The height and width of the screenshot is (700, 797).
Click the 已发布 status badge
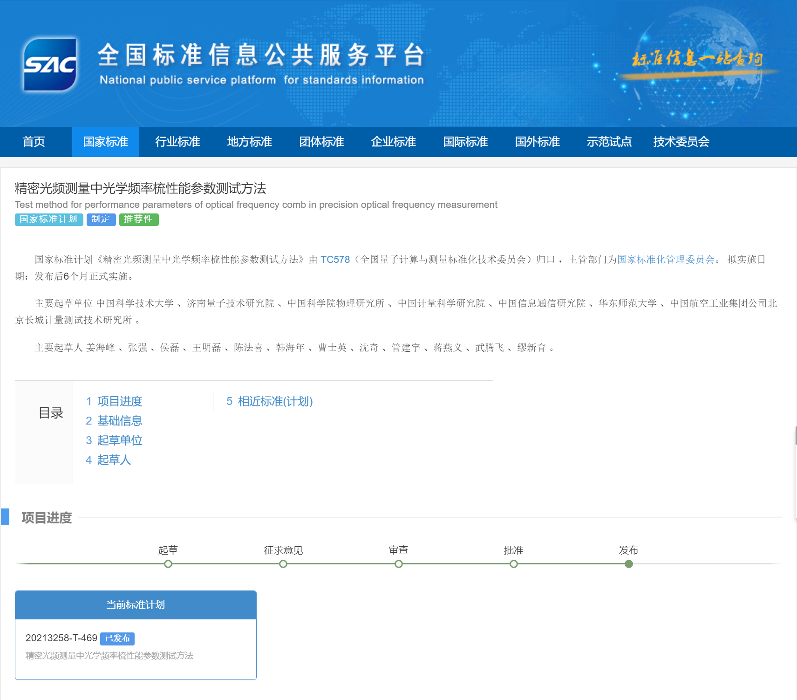click(117, 638)
